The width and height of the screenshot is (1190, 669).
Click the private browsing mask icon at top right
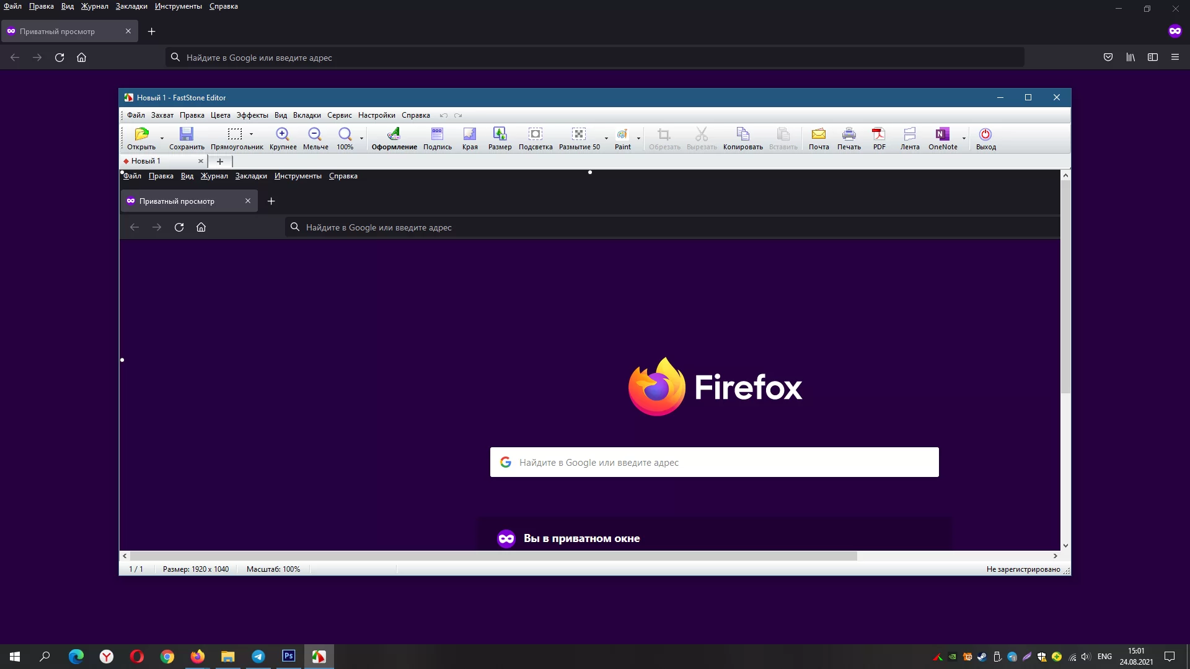click(x=1175, y=31)
